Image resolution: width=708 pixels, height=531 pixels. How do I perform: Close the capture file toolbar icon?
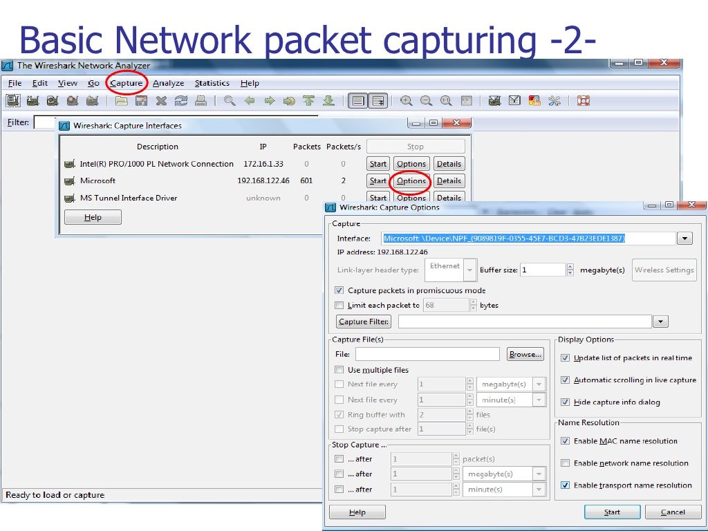(x=161, y=100)
